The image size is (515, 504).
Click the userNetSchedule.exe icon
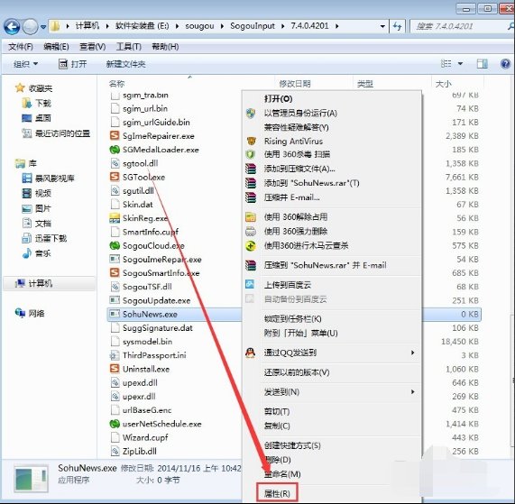click(x=115, y=424)
